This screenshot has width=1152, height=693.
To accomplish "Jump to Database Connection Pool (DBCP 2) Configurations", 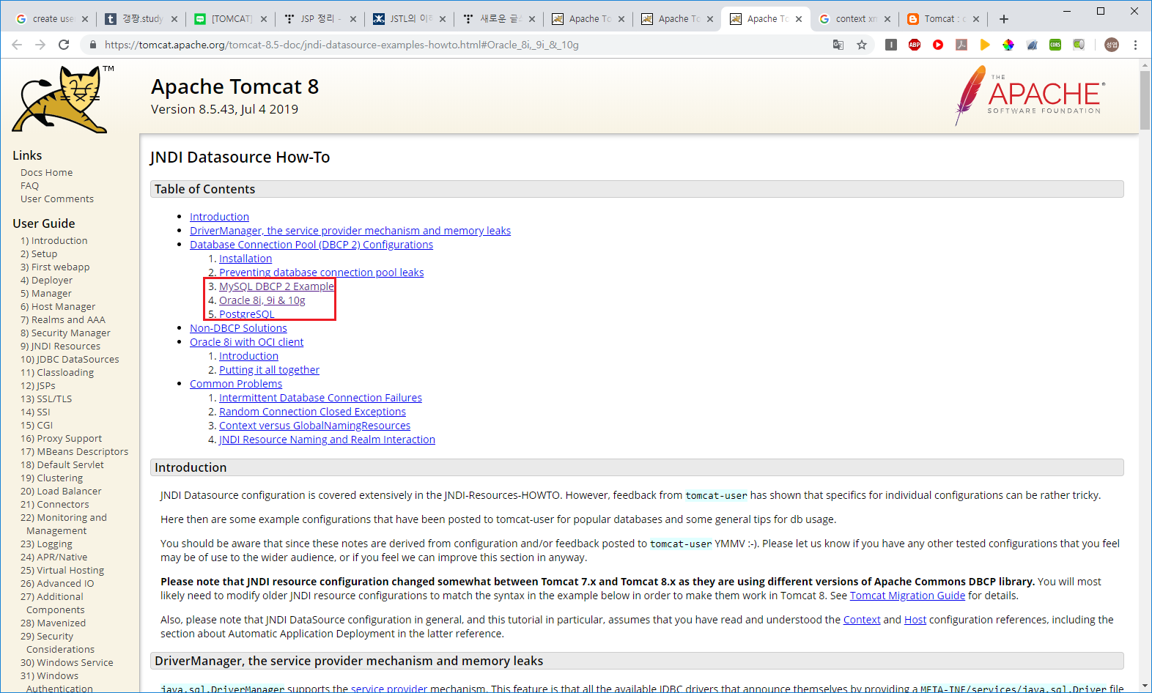I will tap(311, 245).
